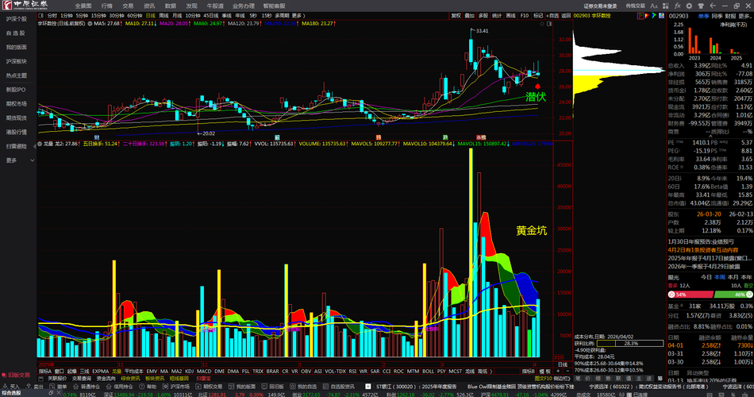This screenshot has height=397, width=754.
Task: Click 沪深个股 in left sidebar
Action: pyautogui.click(x=17, y=19)
